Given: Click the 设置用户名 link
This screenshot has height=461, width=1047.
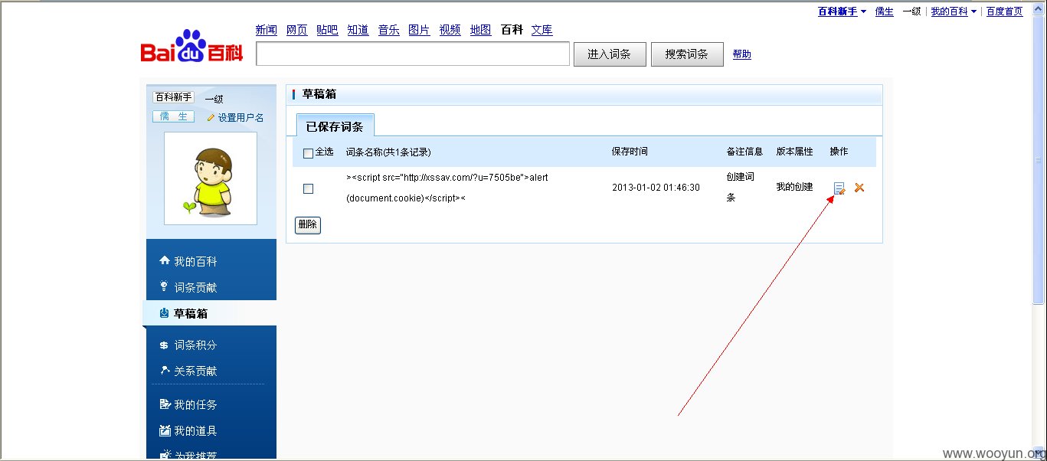Looking at the screenshot, I should point(240,118).
